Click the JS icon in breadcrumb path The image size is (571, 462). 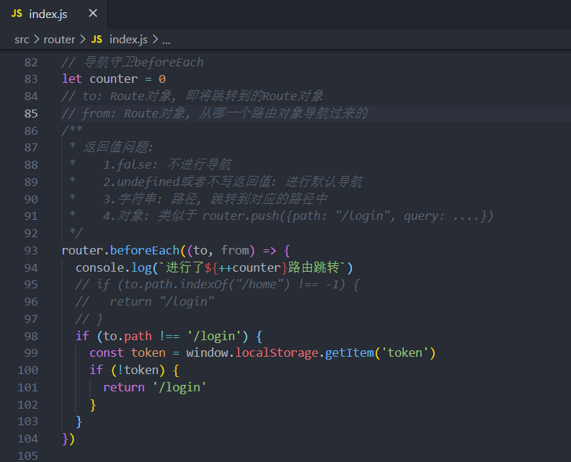coord(97,40)
